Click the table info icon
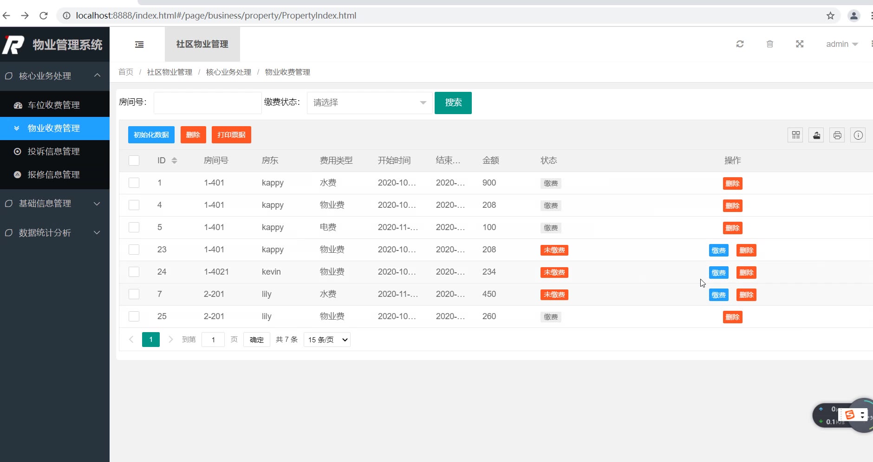The width and height of the screenshot is (873, 462). (858, 135)
